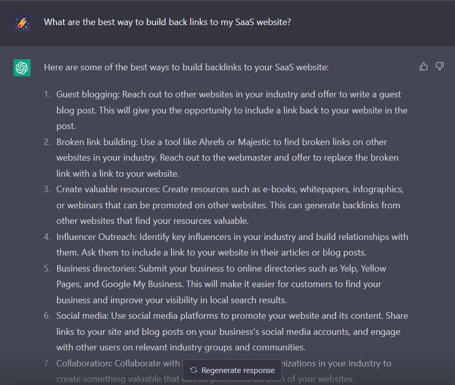Click the Collaboration list item text

(224, 371)
